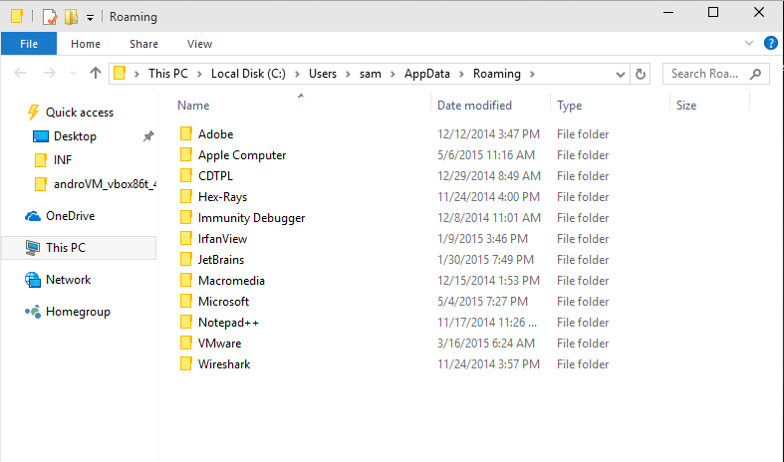Sort by the Size column header

tap(686, 106)
